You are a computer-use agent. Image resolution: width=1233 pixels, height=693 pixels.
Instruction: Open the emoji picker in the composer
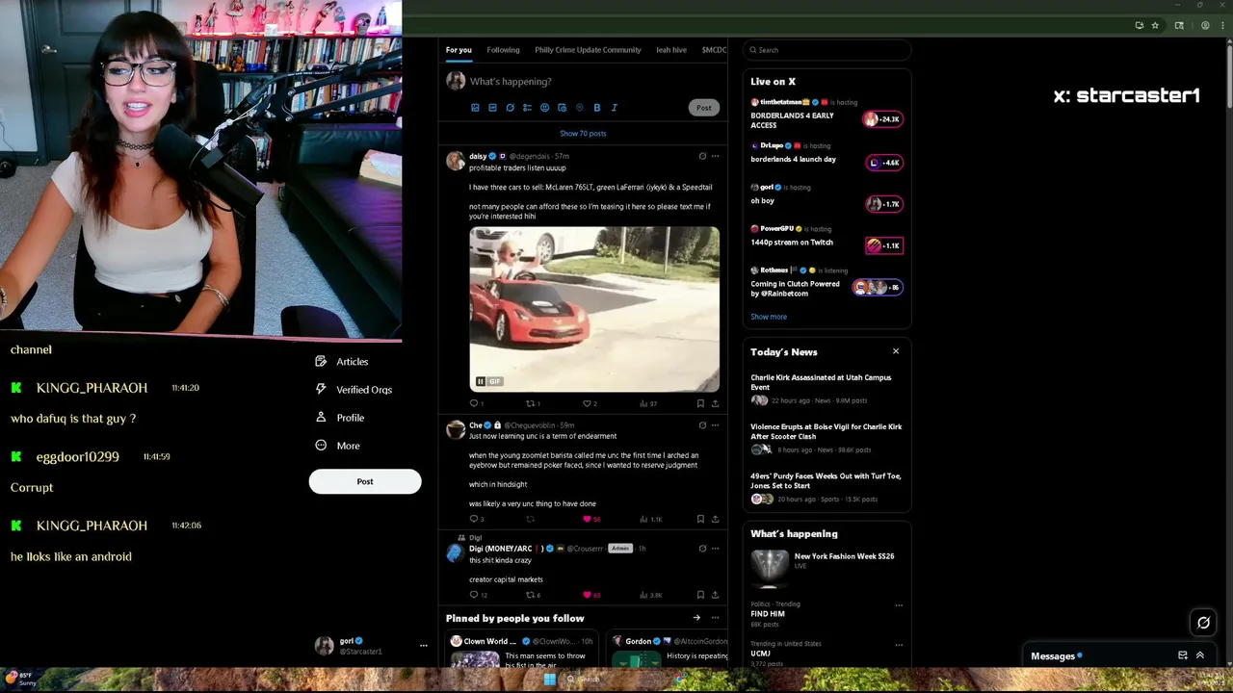[544, 108]
